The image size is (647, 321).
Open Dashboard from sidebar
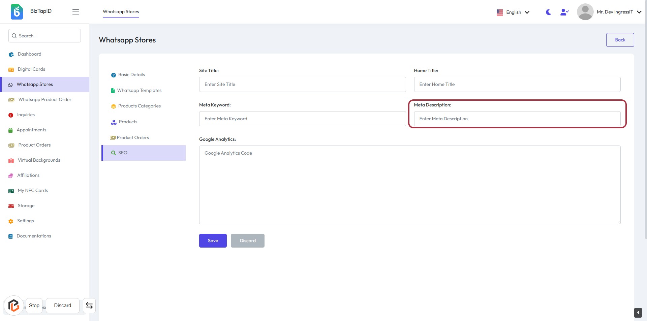click(29, 54)
